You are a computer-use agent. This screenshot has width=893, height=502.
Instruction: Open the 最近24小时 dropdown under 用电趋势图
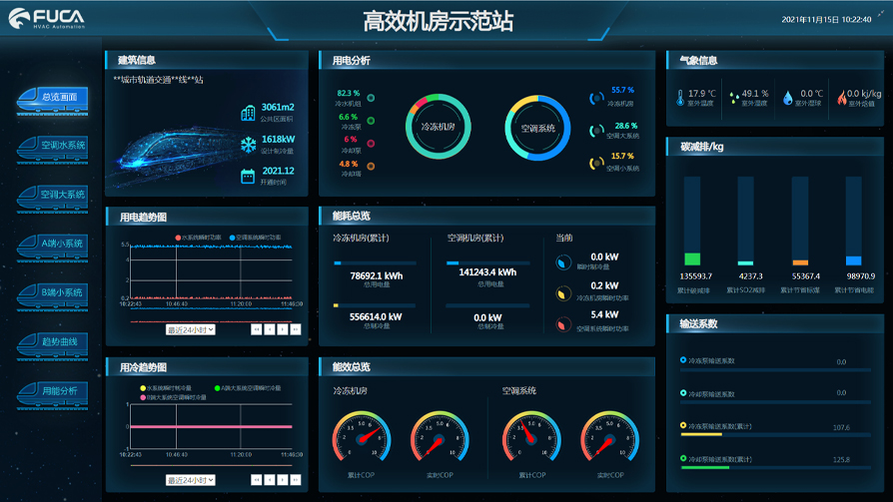click(x=191, y=329)
